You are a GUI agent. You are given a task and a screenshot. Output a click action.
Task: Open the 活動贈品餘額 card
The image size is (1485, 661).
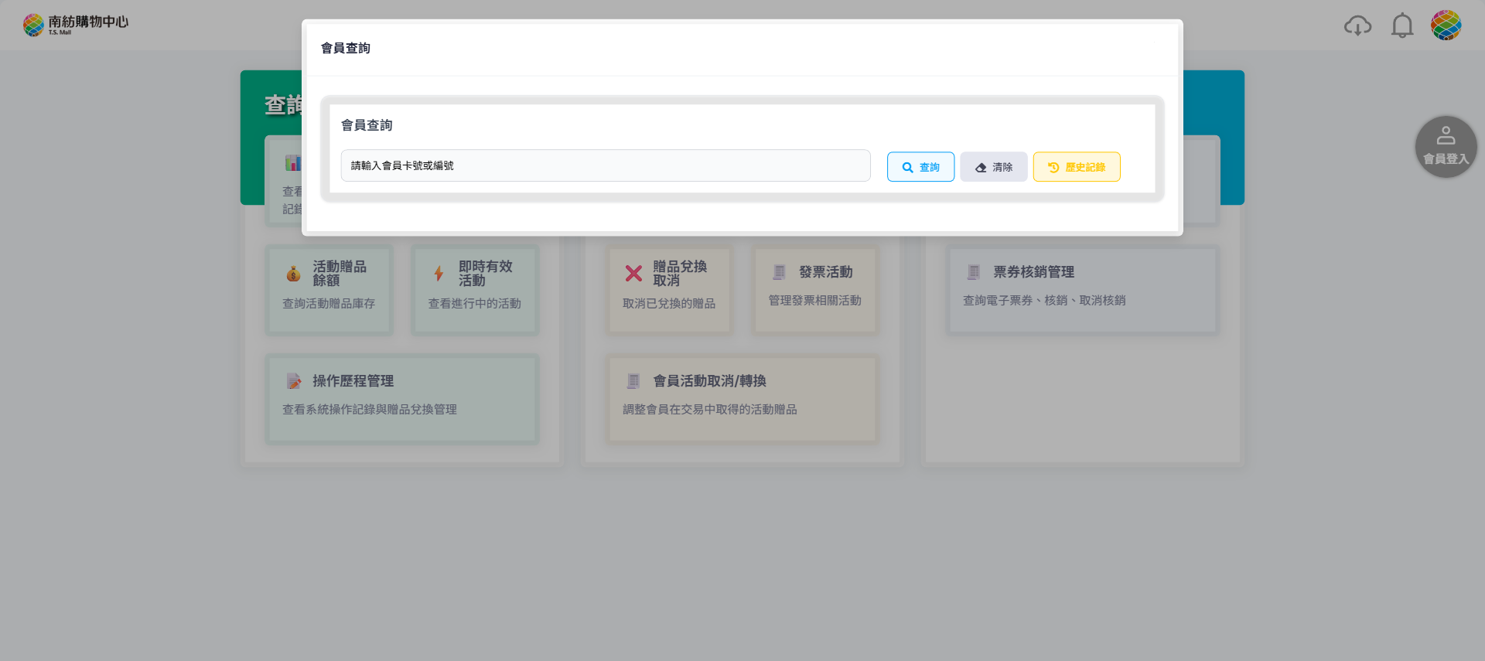tap(329, 290)
